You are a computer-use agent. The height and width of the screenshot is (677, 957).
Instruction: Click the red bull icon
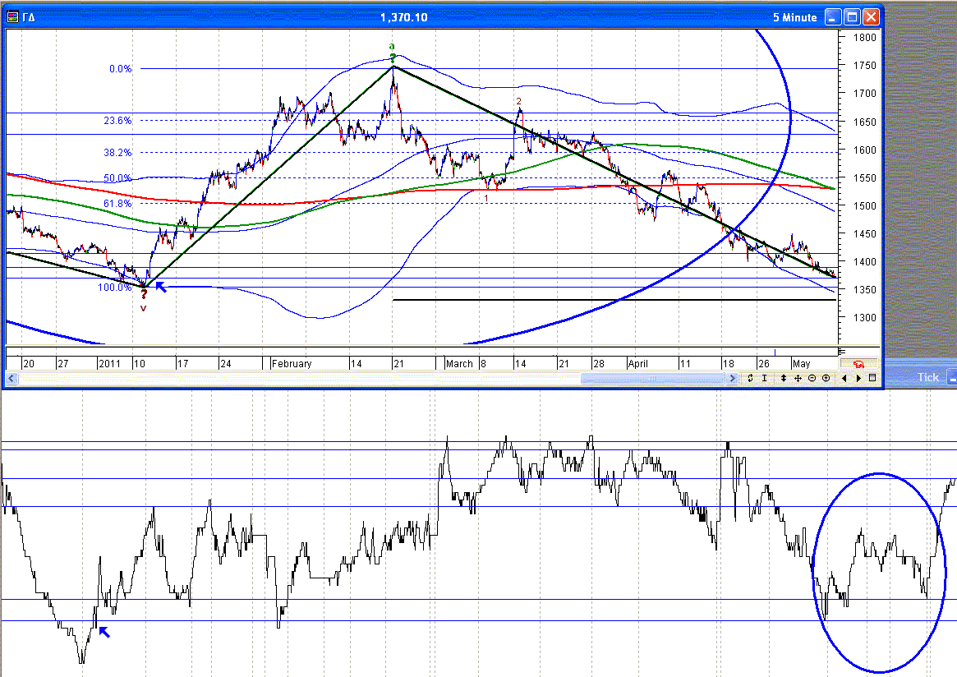click(x=859, y=363)
